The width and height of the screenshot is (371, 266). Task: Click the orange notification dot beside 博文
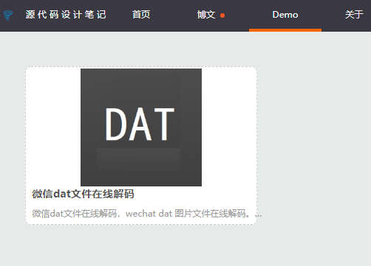pyautogui.click(x=222, y=15)
